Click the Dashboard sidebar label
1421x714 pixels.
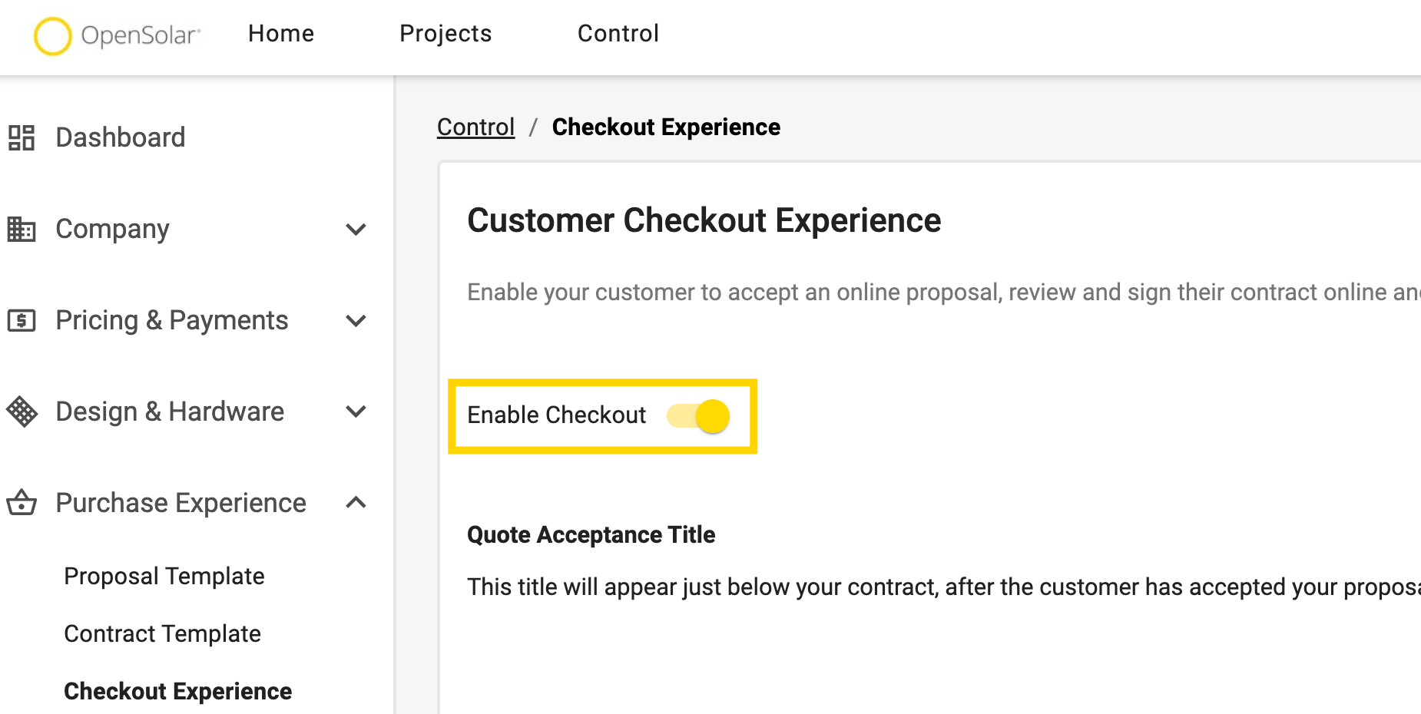point(121,137)
